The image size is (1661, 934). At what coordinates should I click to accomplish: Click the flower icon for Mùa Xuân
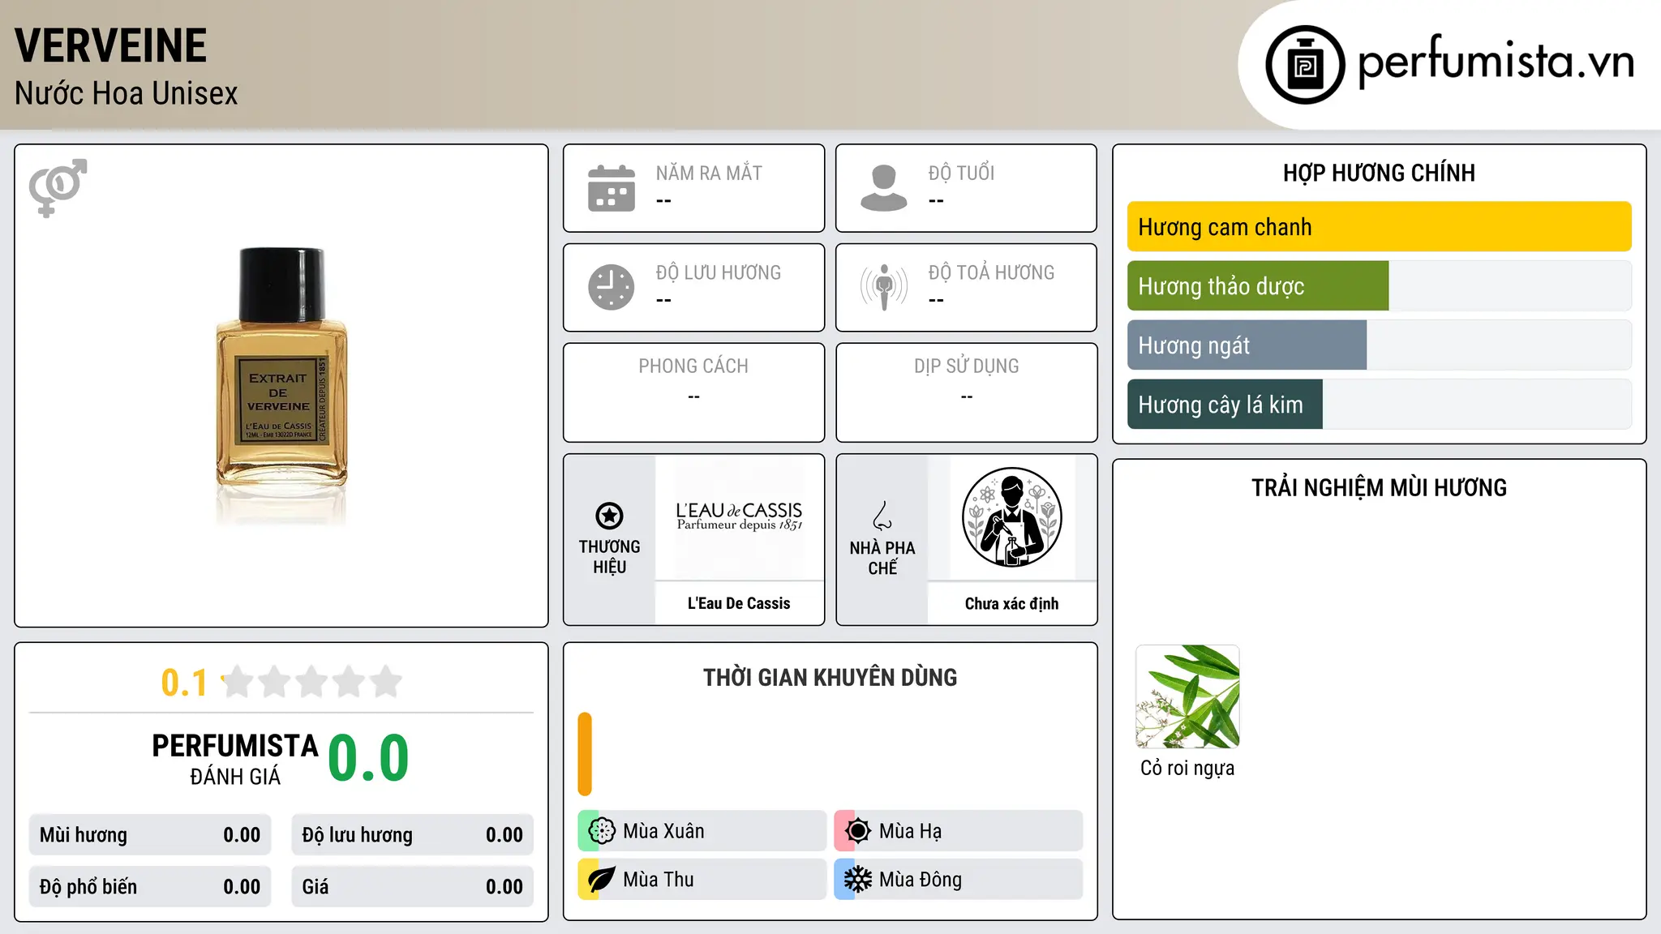(x=602, y=830)
